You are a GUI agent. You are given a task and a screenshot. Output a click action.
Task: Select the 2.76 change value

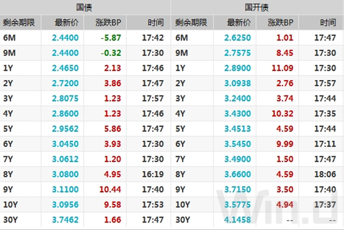tap(285, 83)
